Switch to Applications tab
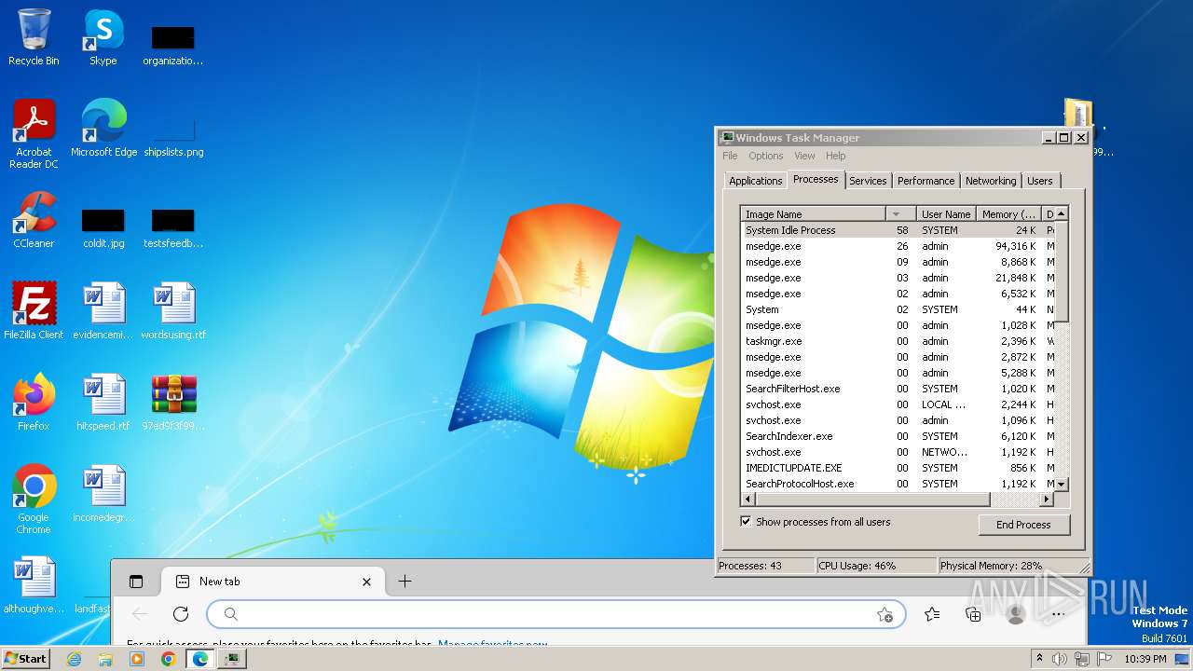The width and height of the screenshot is (1193, 671). 755,181
